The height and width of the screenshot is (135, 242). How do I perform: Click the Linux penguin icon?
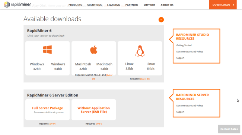coord(140,51)
